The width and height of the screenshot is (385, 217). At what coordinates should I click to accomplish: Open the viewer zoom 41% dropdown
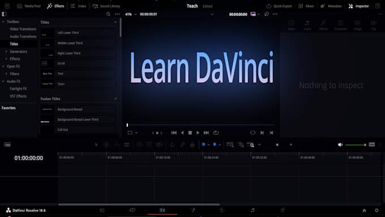[x=131, y=14]
